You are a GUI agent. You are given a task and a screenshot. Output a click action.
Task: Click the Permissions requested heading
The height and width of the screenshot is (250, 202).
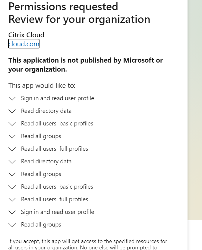pyautogui.click(x=63, y=7)
